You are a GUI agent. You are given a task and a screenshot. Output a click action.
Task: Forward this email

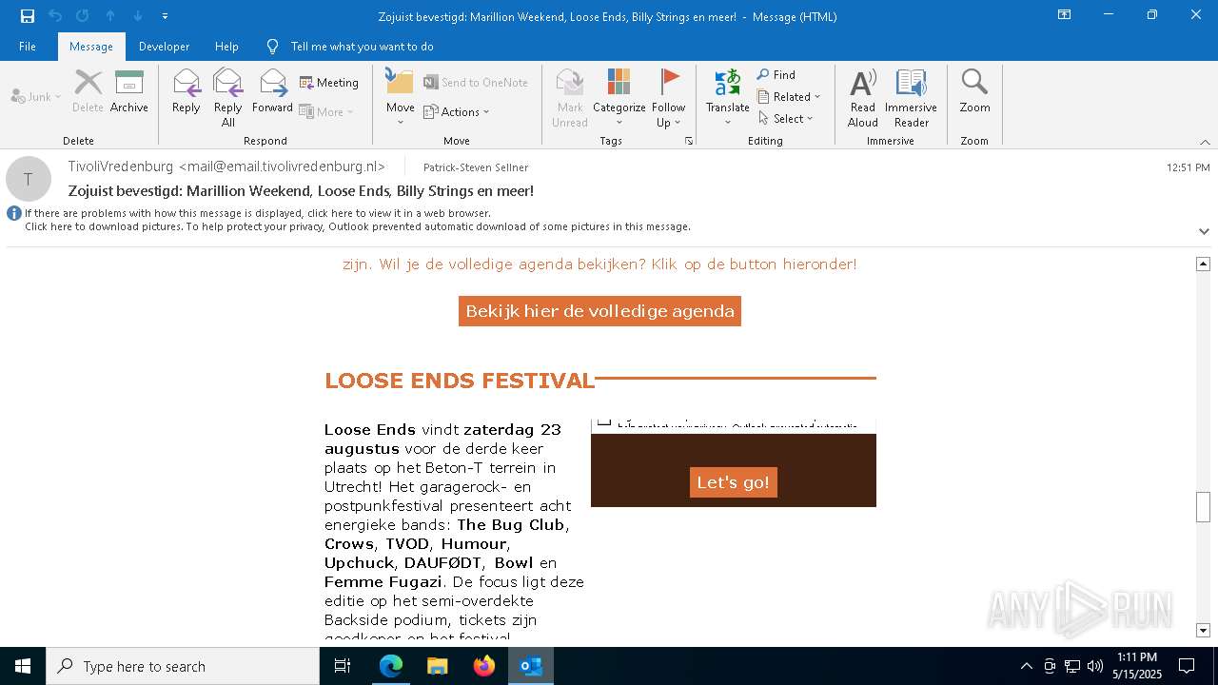point(272,91)
